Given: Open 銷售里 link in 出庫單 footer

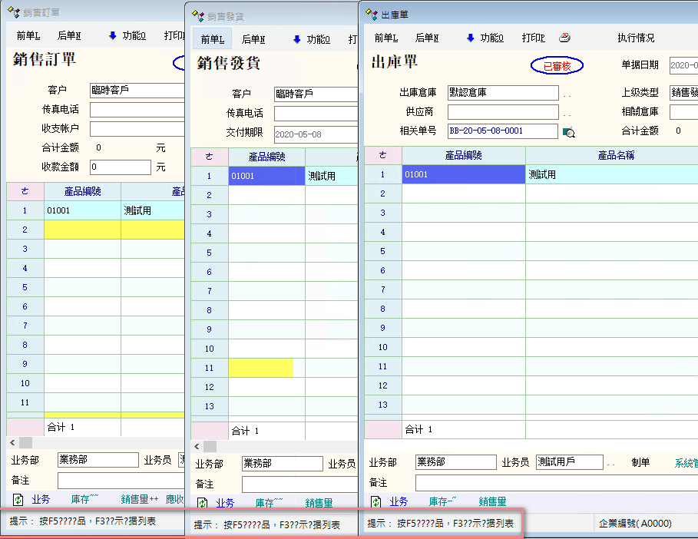Looking at the screenshot, I should 492,501.
